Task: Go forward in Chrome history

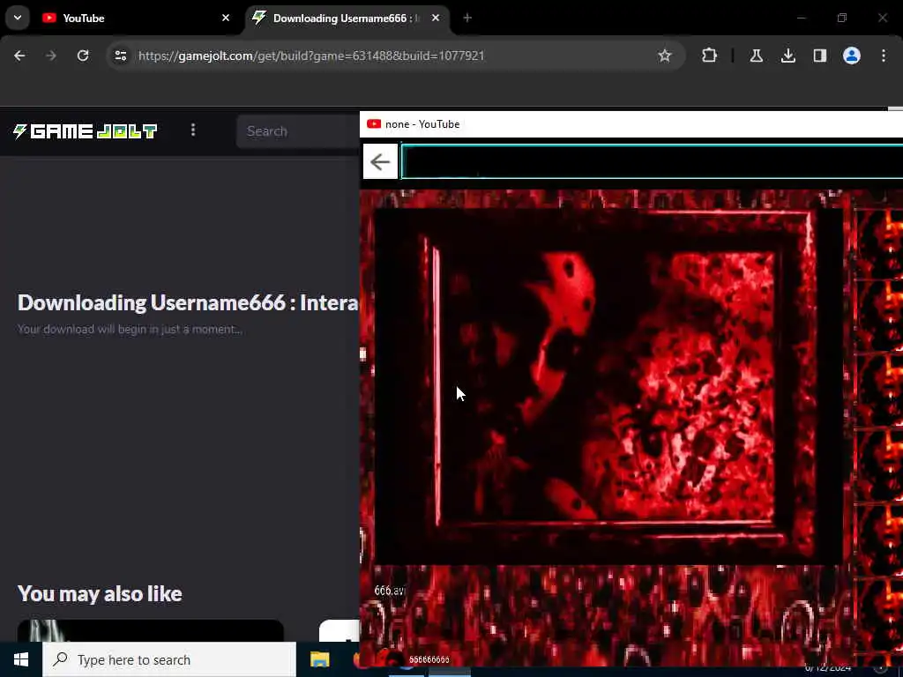Action: tap(51, 56)
